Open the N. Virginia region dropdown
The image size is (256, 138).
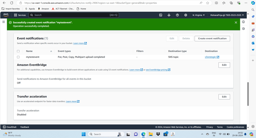198,15
